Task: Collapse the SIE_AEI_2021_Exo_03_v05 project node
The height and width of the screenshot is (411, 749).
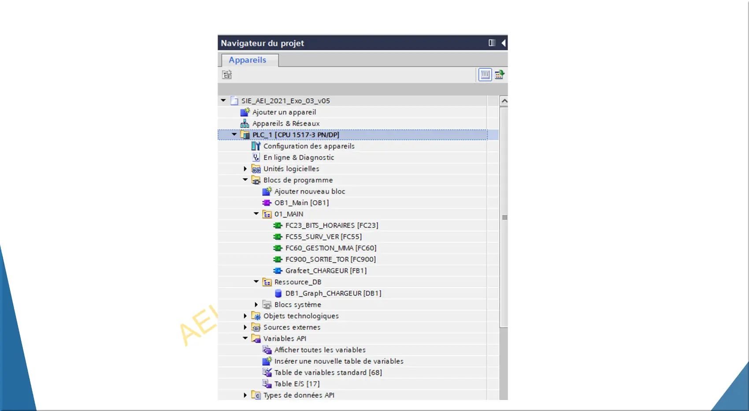Action: pyautogui.click(x=223, y=101)
